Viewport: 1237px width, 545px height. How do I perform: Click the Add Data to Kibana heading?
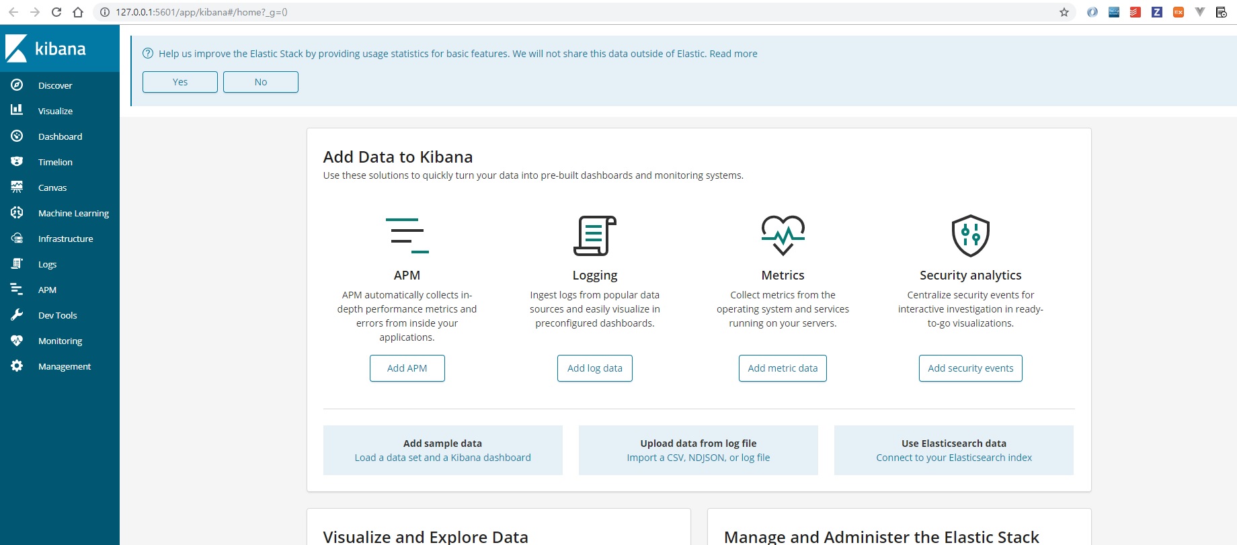pos(398,157)
